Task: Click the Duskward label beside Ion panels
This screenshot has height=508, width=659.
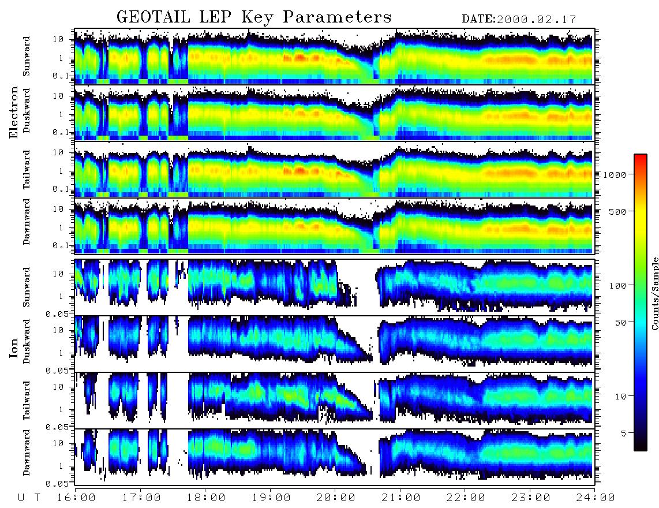Action: (x=27, y=341)
